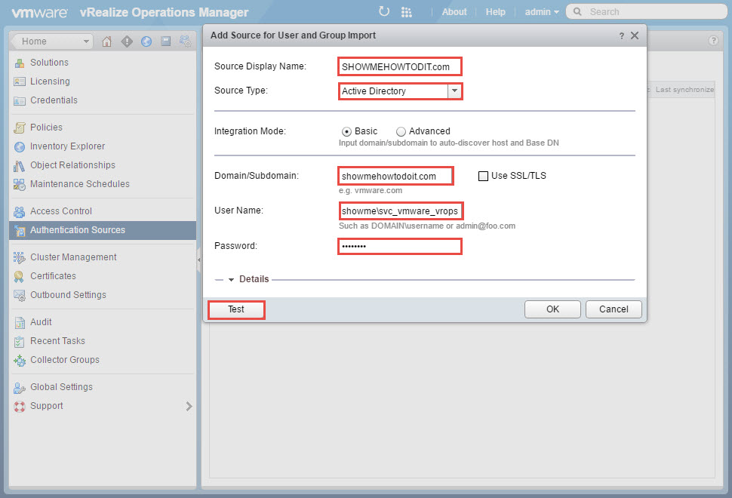Click the Password input field

tap(399, 246)
